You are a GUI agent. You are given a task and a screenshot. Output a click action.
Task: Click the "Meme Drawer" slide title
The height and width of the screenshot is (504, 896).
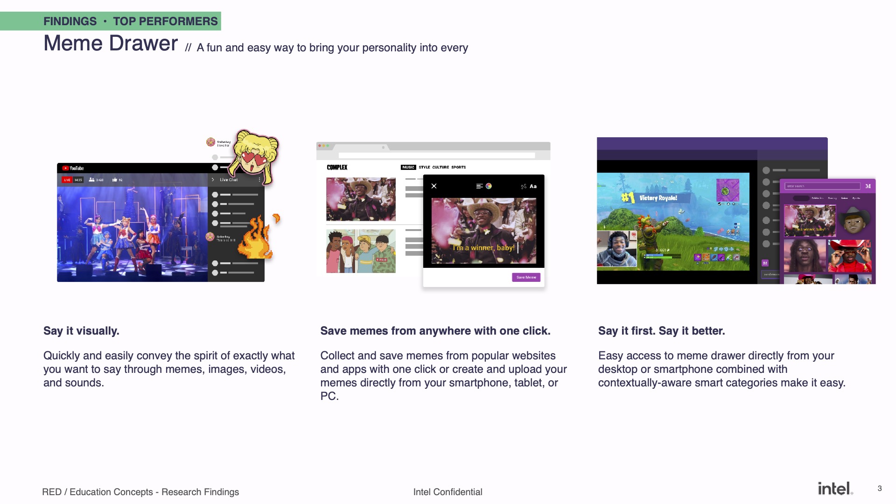pyautogui.click(x=111, y=43)
